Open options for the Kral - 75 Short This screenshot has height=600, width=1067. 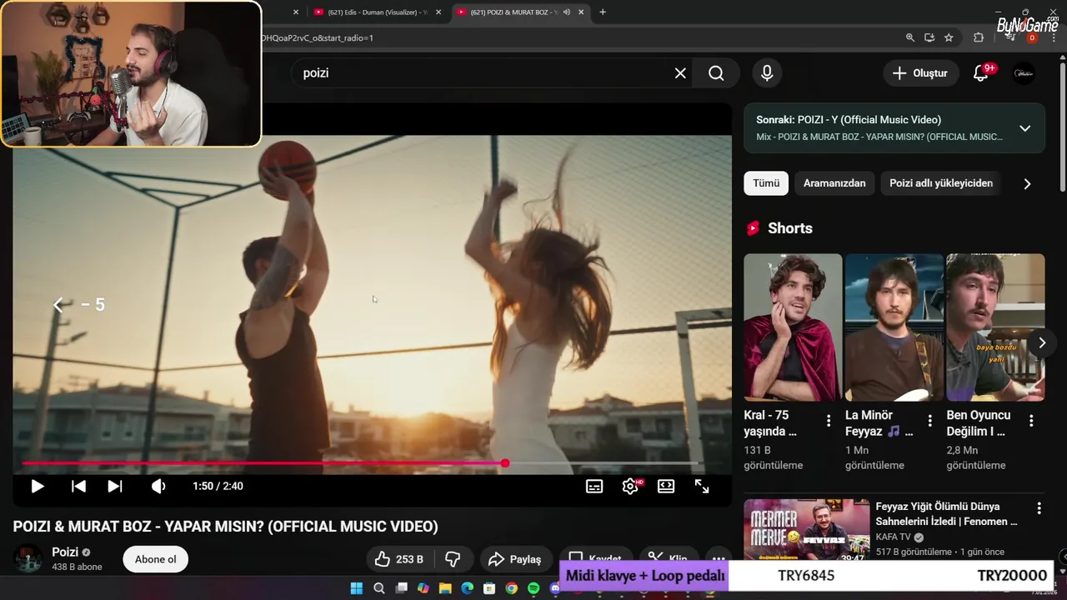pyautogui.click(x=828, y=421)
